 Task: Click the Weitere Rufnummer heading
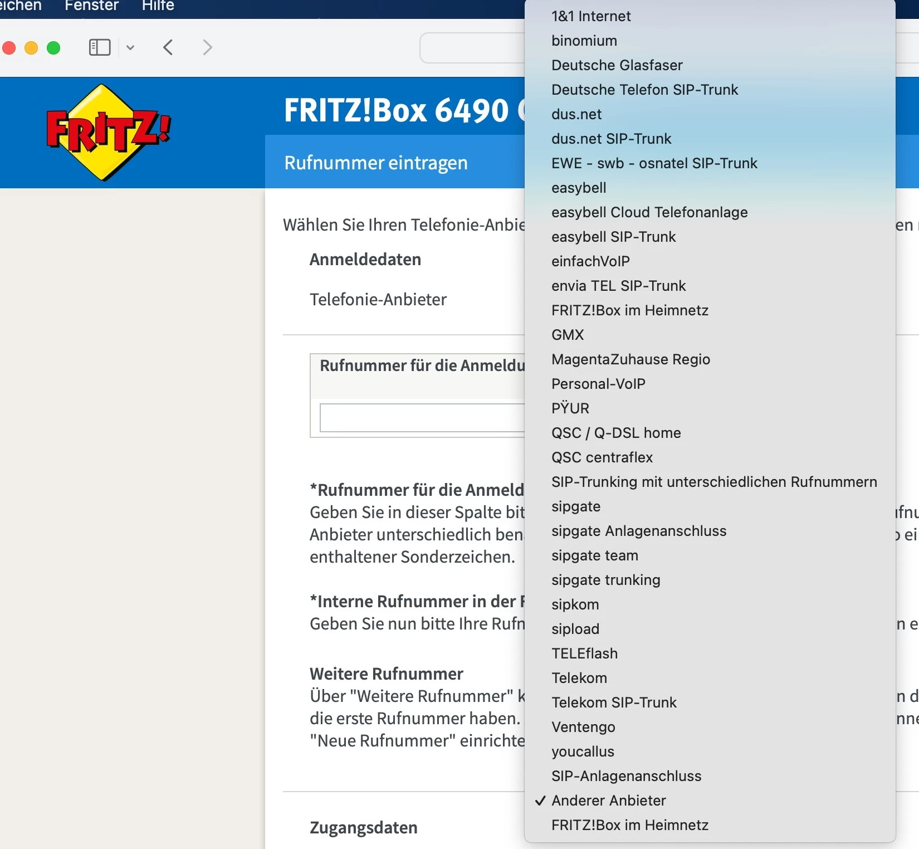click(387, 674)
